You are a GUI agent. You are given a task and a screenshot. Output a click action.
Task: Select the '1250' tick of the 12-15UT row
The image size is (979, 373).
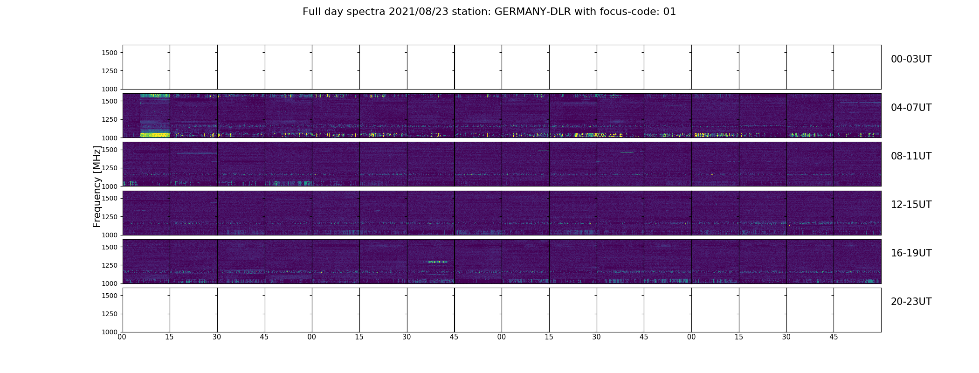pyautogui.click(x=110, y=216)
